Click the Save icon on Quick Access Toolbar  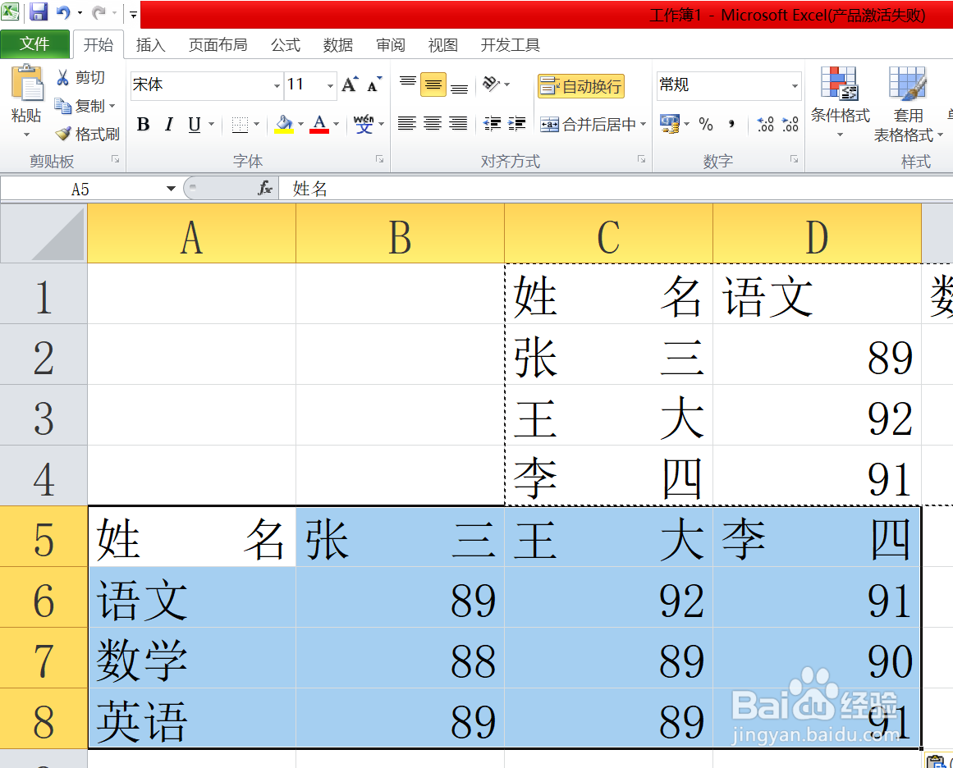pos(37,11)
